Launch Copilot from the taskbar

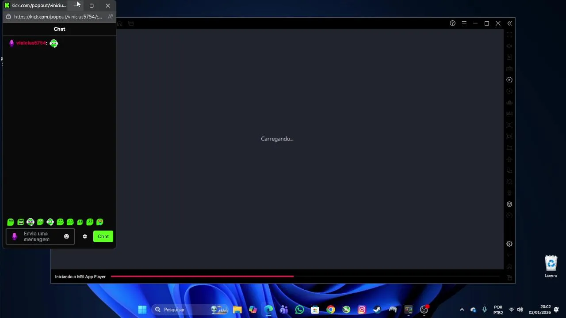point(253,310)
